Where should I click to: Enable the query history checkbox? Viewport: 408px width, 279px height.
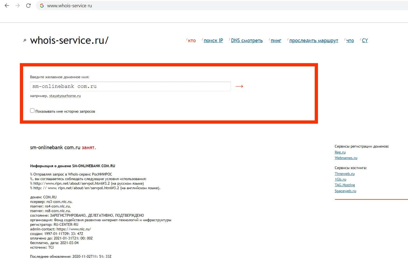coord(32,110)
